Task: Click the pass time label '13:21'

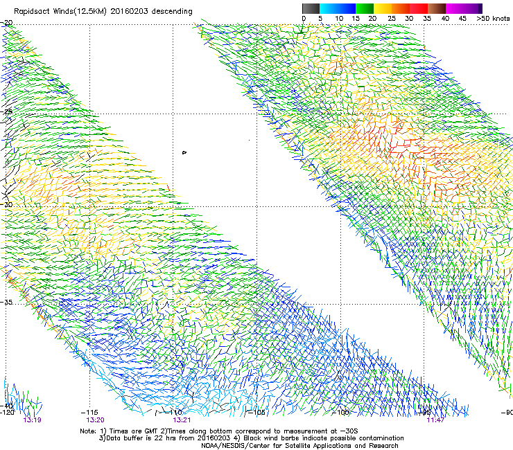Action: pos(182,420)
